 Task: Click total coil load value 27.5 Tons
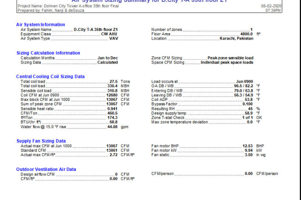click(x=114, y=81)
